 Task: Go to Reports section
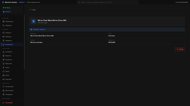pyautogui.click(x=12, y=56)
